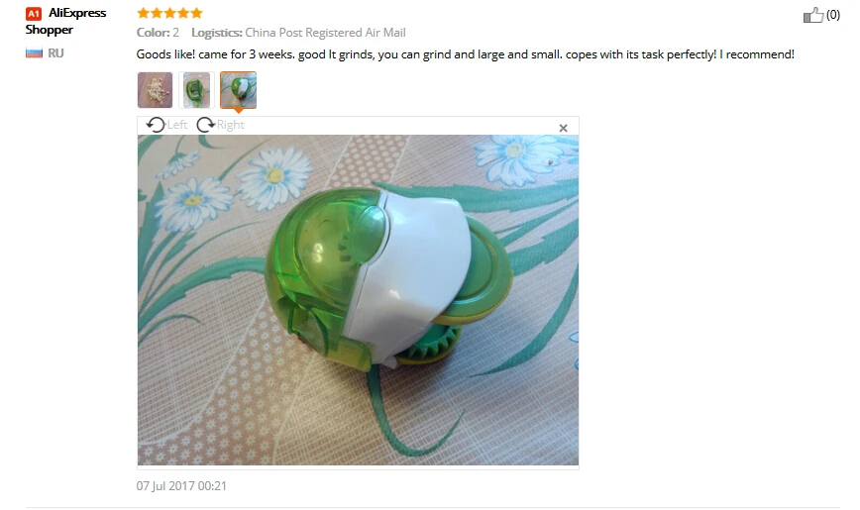Click the 'Left' rotate label
The width and height of the screenshot is (860, 510).
click(177, 125)
